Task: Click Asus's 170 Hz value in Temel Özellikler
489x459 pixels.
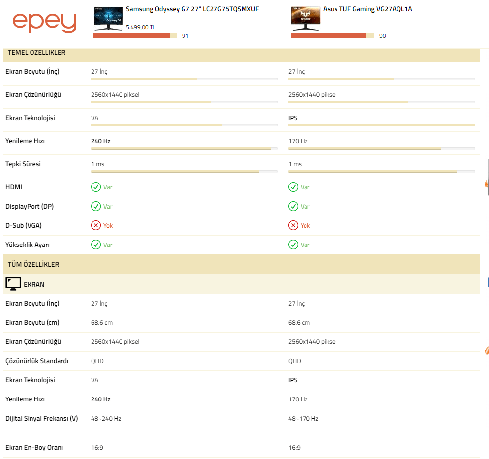Action: (x=298, y=141)
